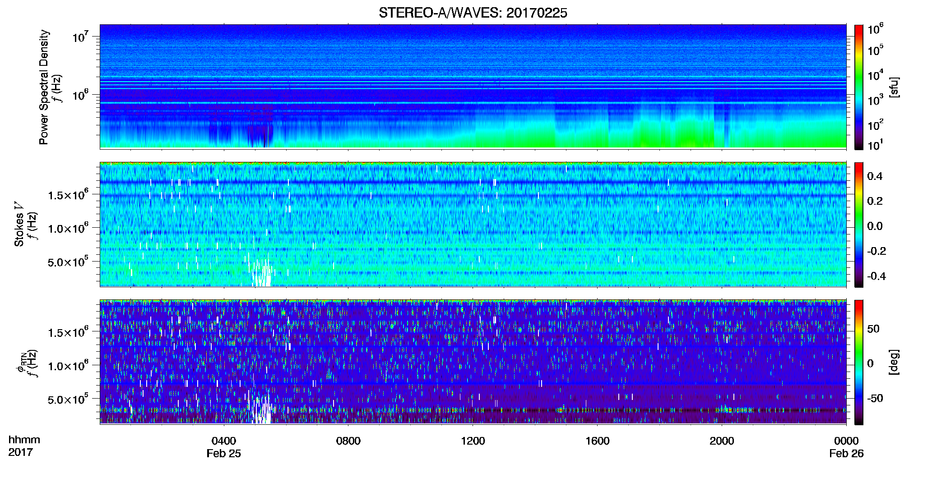
Task: Click the hhmm axis caption
Action: tap(24, 440)
